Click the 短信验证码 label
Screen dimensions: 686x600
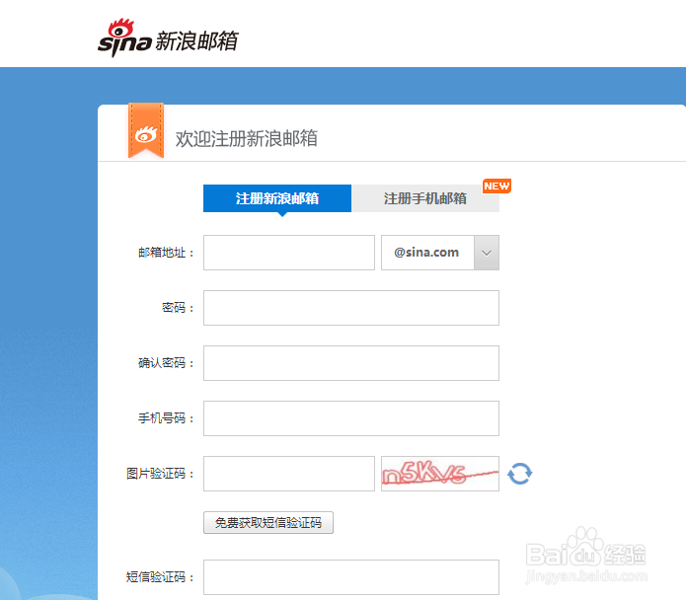click(160, 577)
